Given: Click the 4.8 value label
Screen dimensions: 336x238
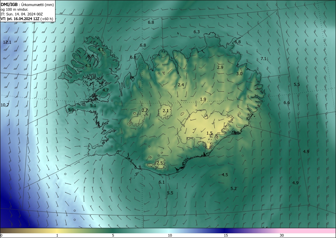Looking at the screenshot, I should point(236,133).
